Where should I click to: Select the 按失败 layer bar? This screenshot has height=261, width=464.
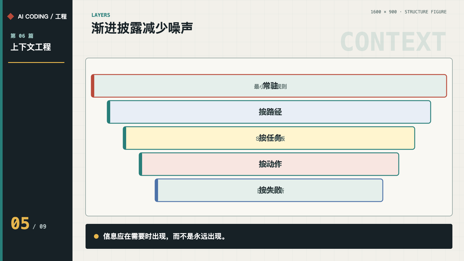pyautogui.click(x=269, y=190)
